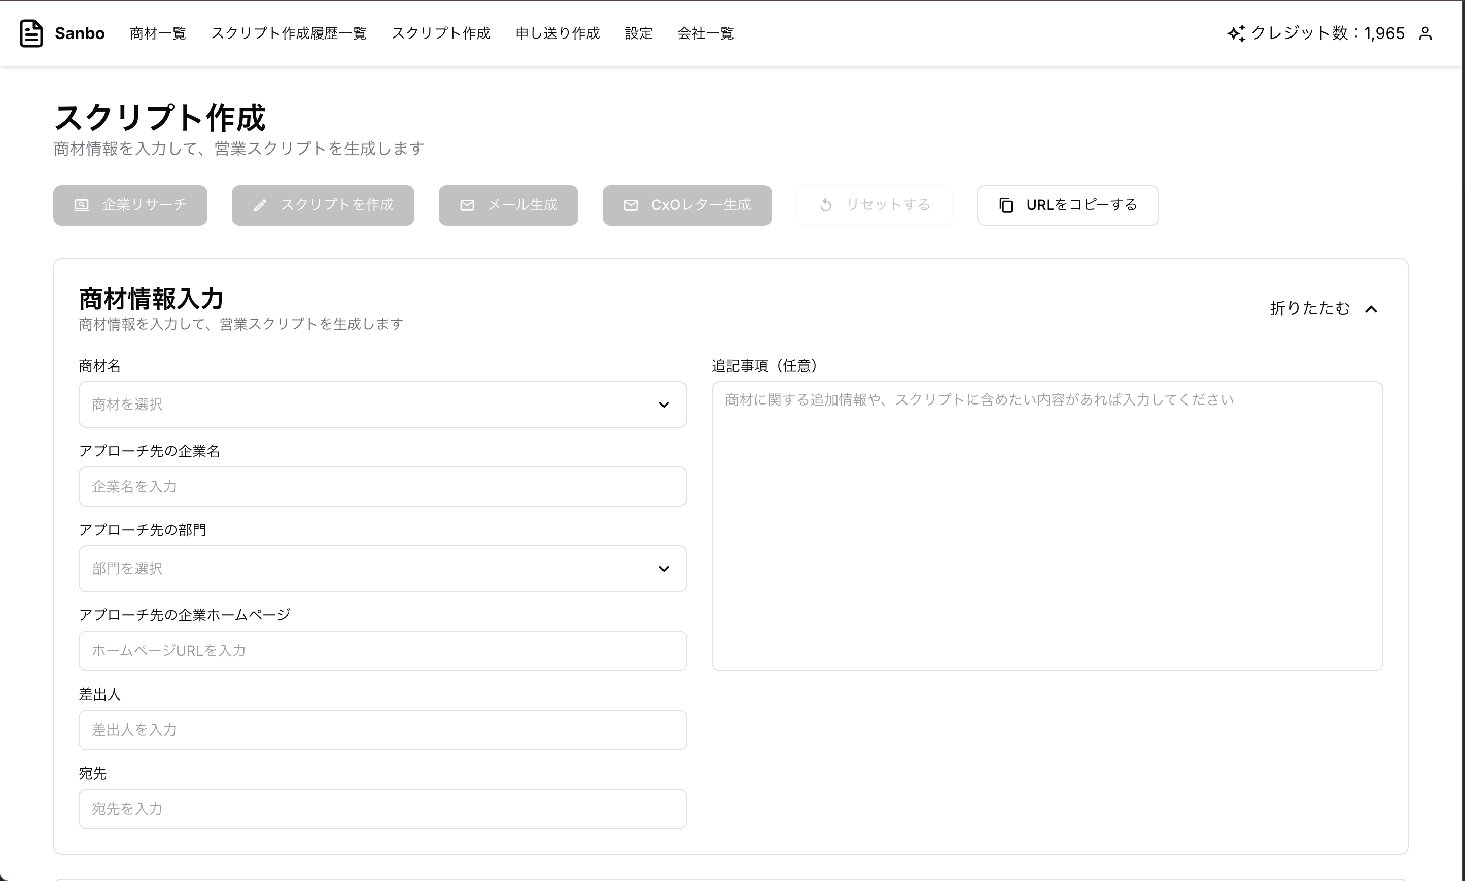
Task: Open the user account profile icon
Action: pyautogui.click(x=1425, y=34)
